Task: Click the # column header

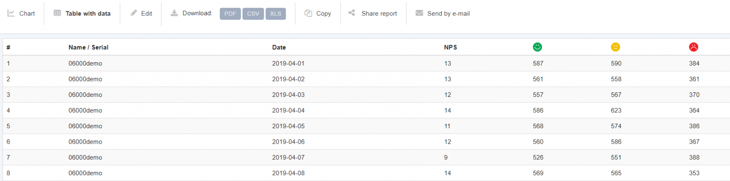Action: 8,47
